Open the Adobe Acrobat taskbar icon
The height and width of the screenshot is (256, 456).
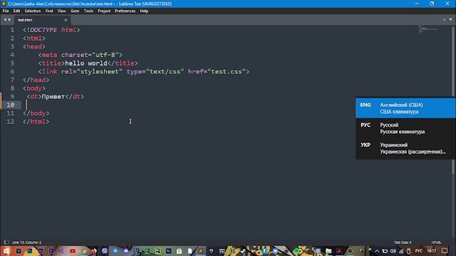pos(339,251)
